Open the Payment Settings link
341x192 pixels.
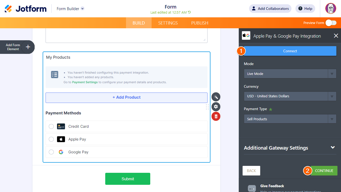[85, 82]
